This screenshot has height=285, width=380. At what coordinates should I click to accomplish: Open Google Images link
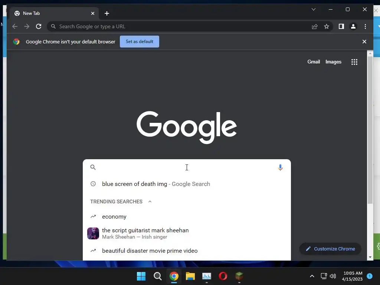coord(333,62)
